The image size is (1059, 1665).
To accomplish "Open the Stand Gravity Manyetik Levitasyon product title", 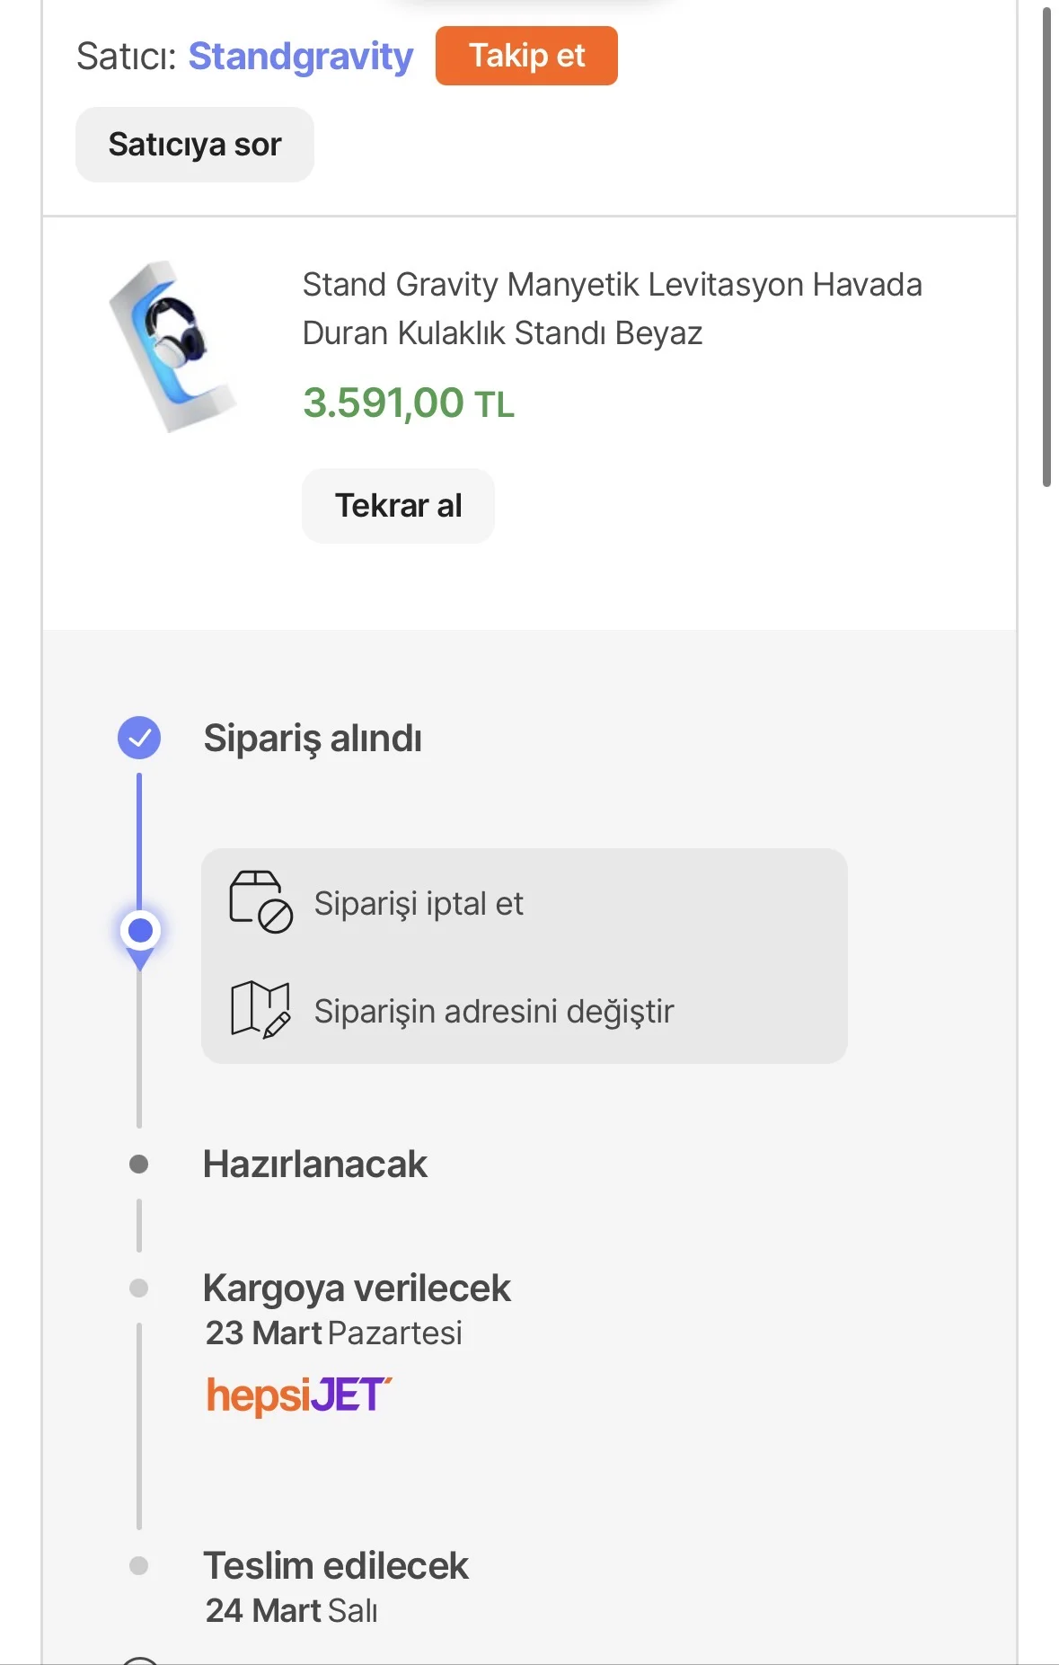I will coord(612,308).
